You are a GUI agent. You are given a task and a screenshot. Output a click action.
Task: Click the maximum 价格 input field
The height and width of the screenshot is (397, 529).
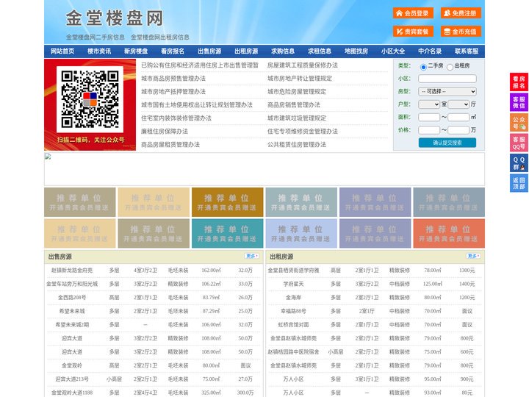point(458,130)
